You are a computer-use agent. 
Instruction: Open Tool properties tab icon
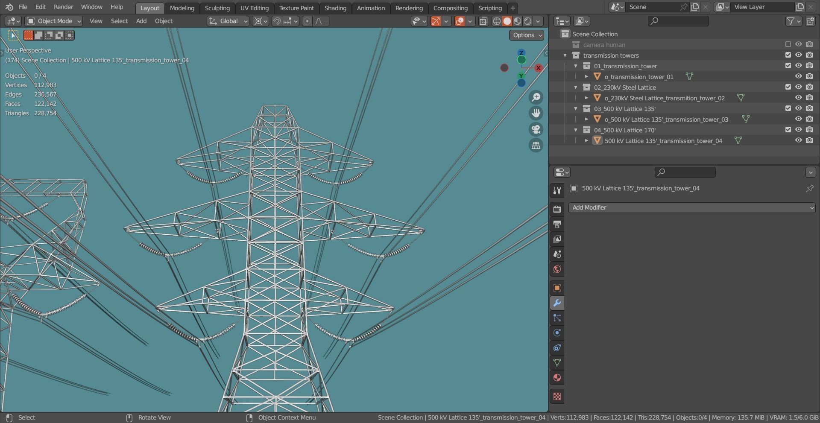[x=557, y=191]
